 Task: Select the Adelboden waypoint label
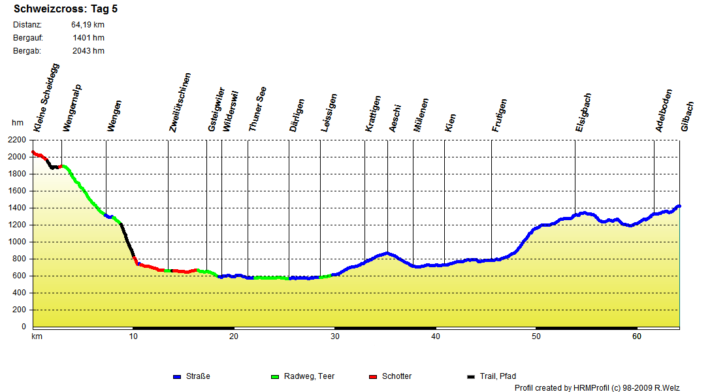point(664,110)
